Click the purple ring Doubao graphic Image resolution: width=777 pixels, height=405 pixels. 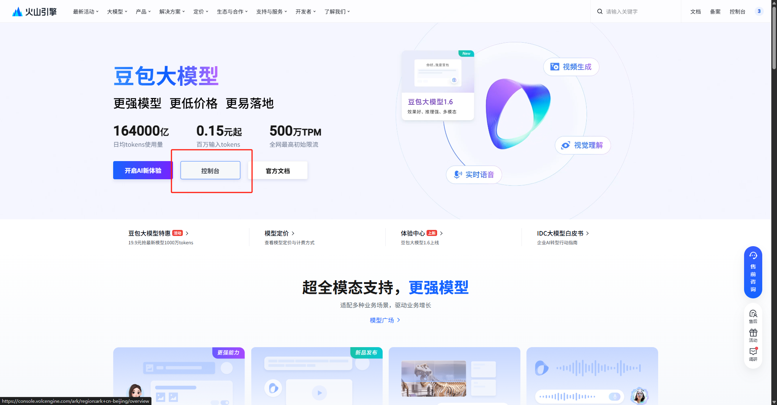click(518, 114)
